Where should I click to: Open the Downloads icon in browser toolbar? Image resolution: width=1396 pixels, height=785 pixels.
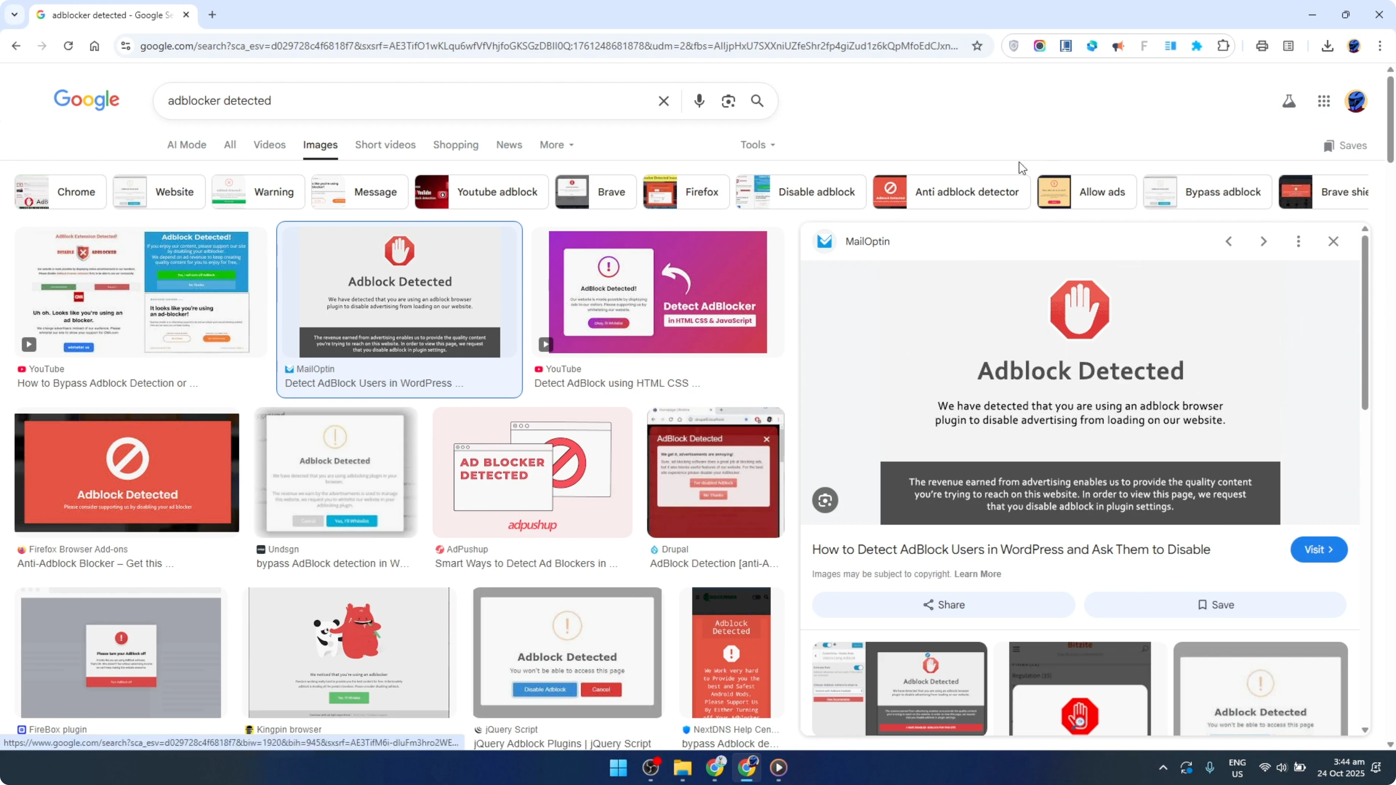point(1327,46)
